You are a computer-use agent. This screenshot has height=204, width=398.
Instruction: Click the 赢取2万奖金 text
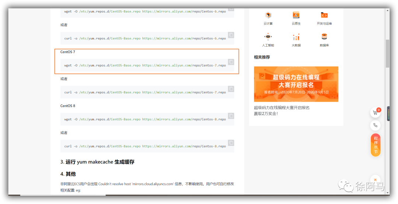[266, 114]
